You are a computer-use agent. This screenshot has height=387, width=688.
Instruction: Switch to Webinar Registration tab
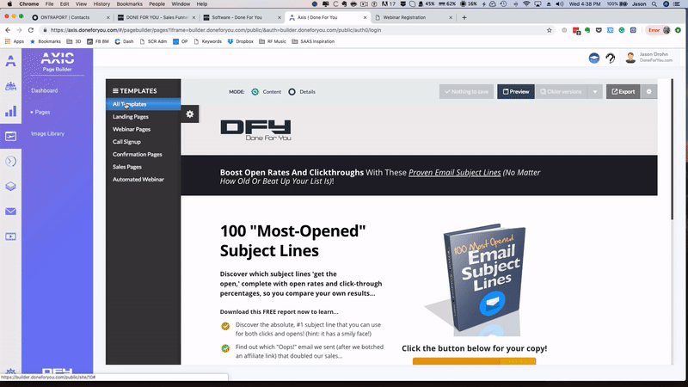click(413, 17)
